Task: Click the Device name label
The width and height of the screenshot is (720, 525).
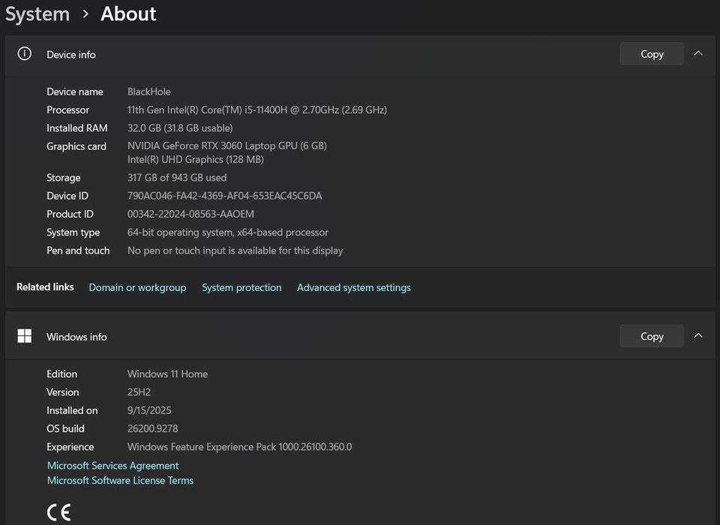Action: click(75, 91)
